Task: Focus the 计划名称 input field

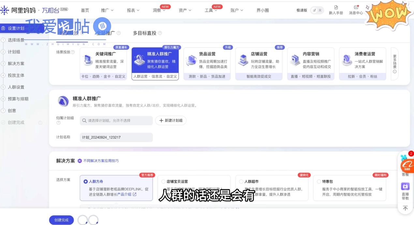Action: coord(116,137)
